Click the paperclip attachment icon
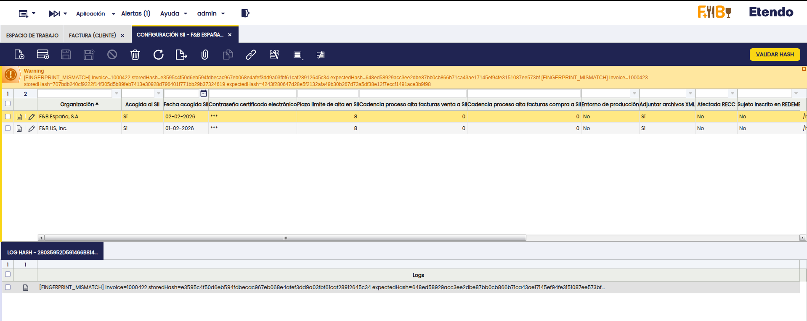The image size is (807, 321). click(x=204, y=55)
